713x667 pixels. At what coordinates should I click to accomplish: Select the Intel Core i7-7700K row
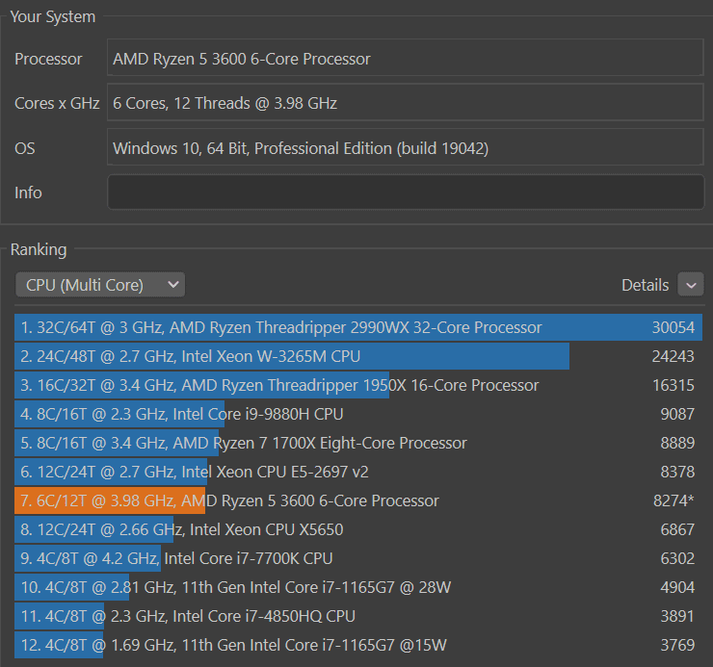click(358, 558)
